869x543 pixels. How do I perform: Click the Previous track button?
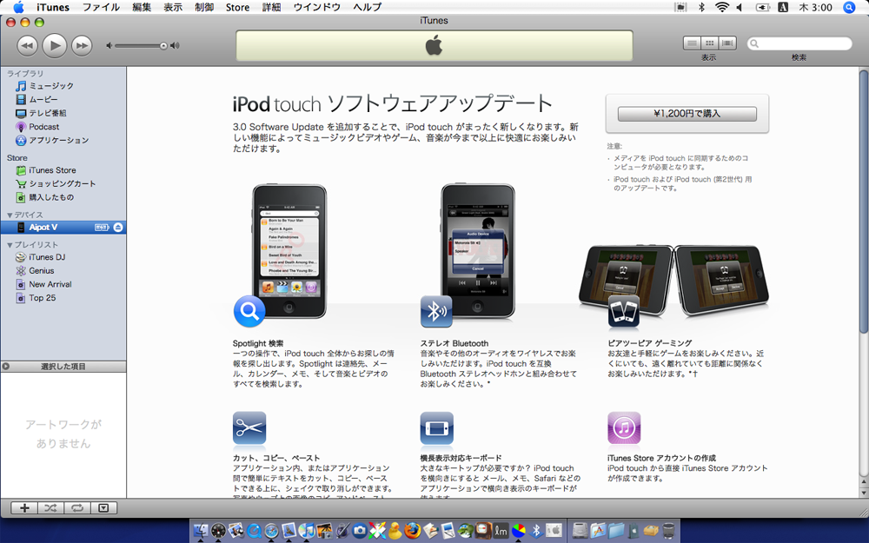point(27,45)
